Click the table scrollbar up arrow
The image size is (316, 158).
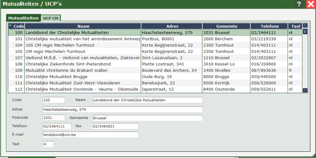click(x=305, y=26)
